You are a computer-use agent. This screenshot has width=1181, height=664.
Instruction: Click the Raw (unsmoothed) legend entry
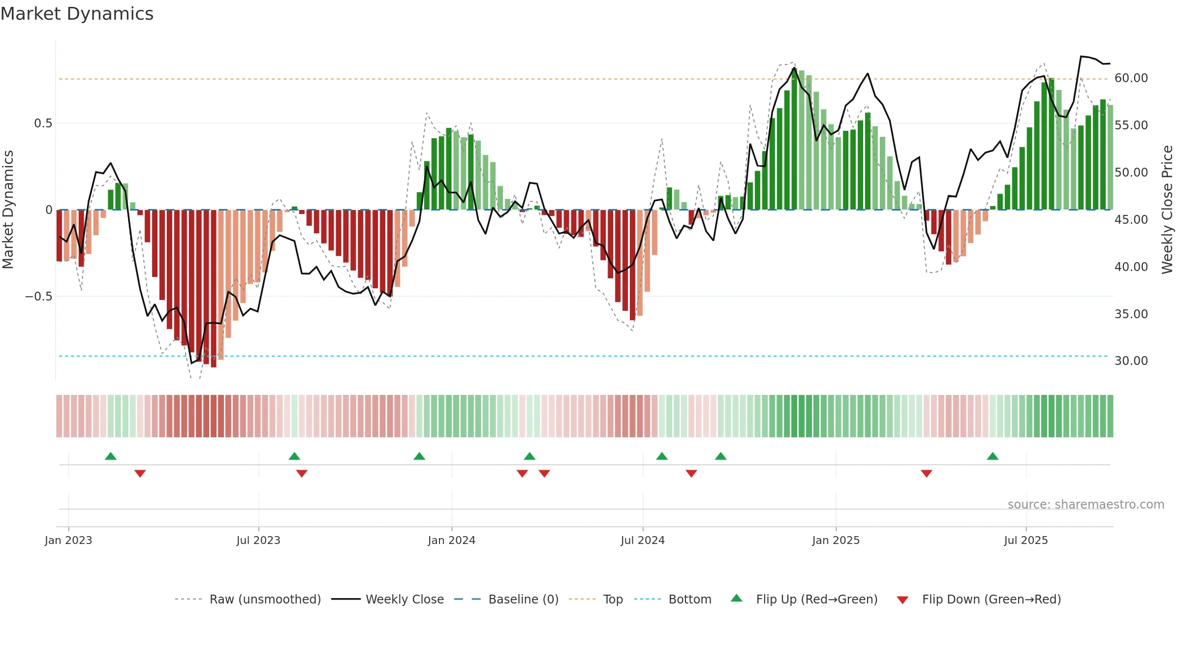248,599
